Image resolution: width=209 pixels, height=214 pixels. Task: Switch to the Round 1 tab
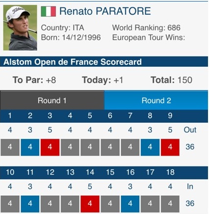point(52,100)
